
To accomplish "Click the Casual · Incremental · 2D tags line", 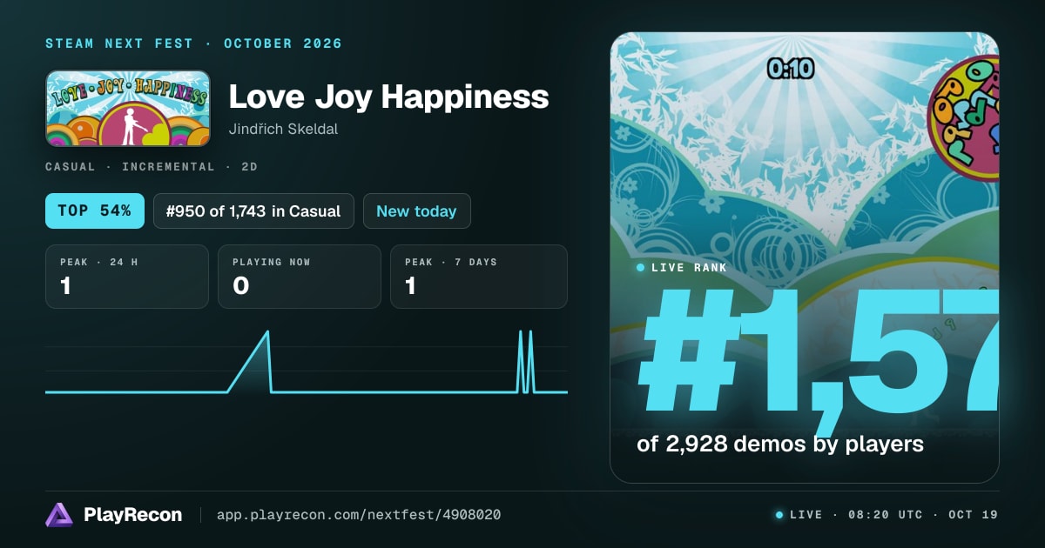I will click(152, 166).
